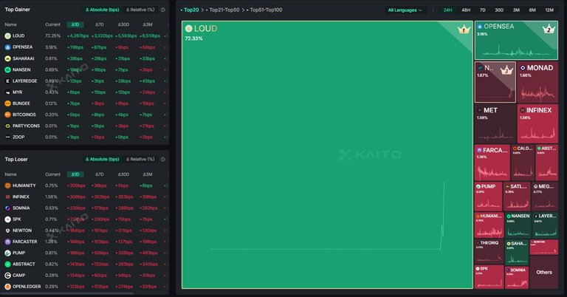Click the OPENLEDGER icon in Top Loser list
Image resolution: width=567 pixels, height=297 pixels.
(7, 287)
